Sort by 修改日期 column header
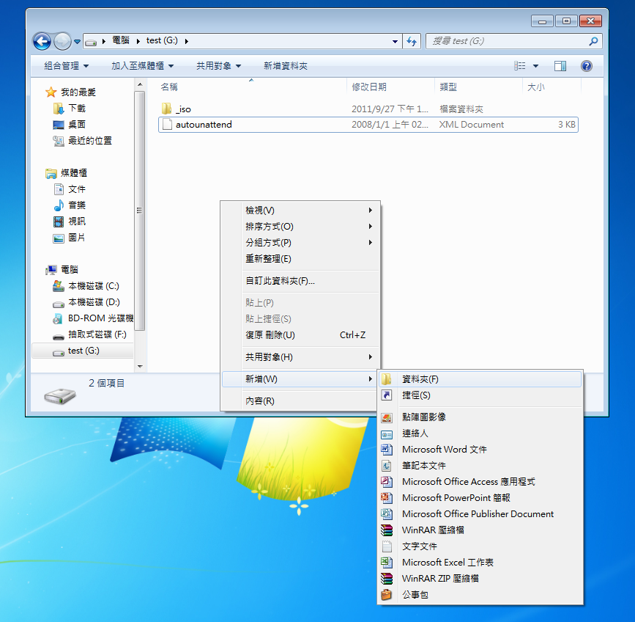The height and width of the screenshot is (622, 635). [x=369, y=87]
